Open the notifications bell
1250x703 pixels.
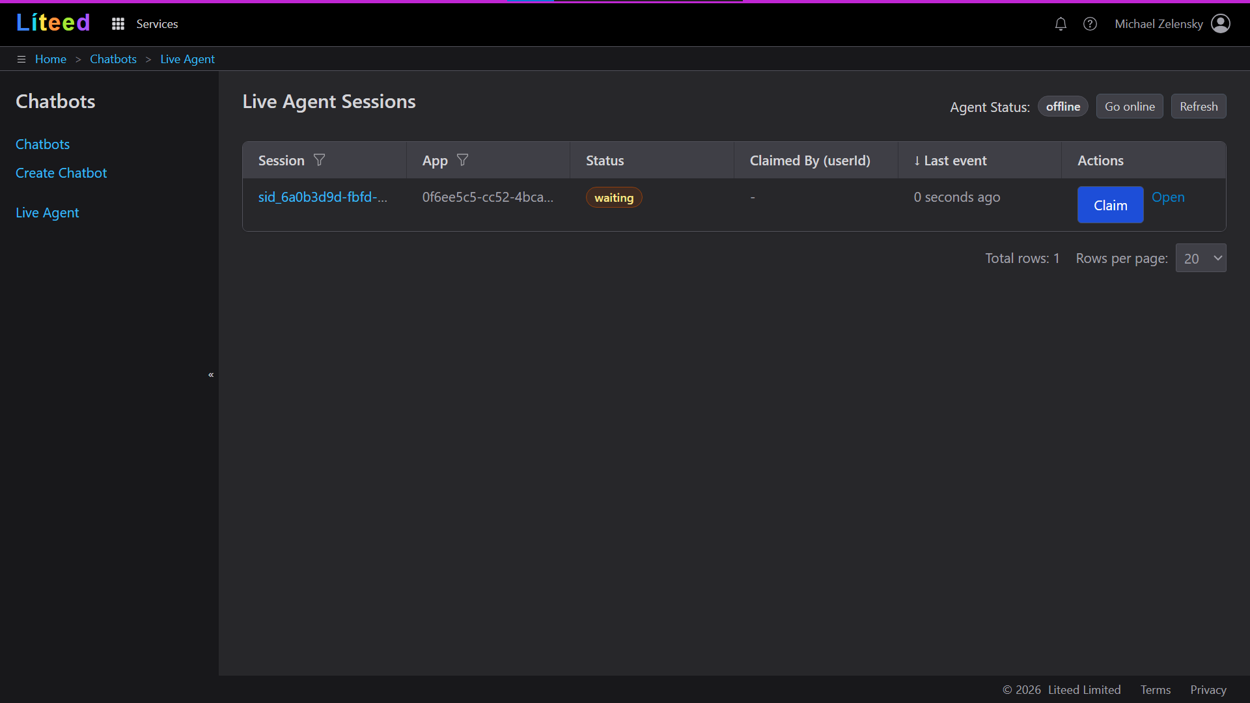tap(1061, 24)
